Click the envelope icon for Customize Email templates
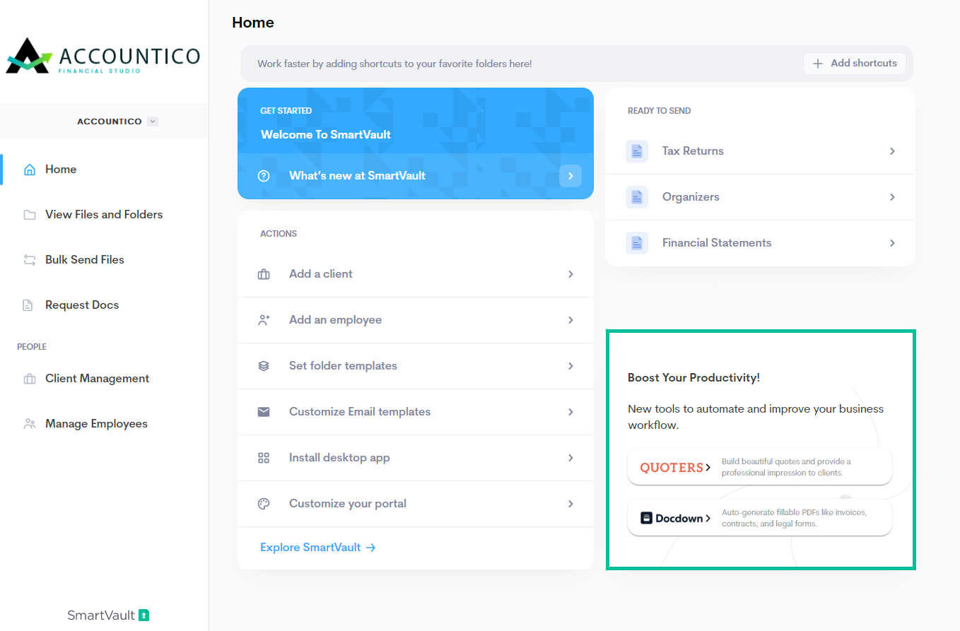960x631 pixels. pos(264,412)
